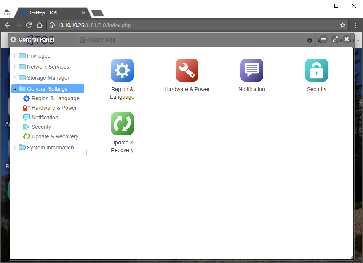363x263 pixels.
Task: Close the Desktop - TOS browser tab
Action: [x=83, y=13]
